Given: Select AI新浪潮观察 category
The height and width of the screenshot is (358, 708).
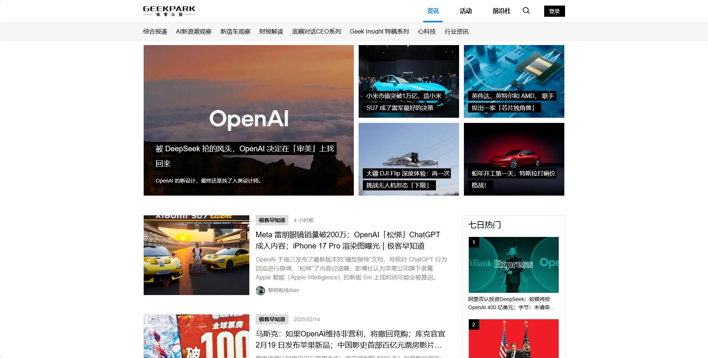Looking at the screenshot, I should 194,32.
